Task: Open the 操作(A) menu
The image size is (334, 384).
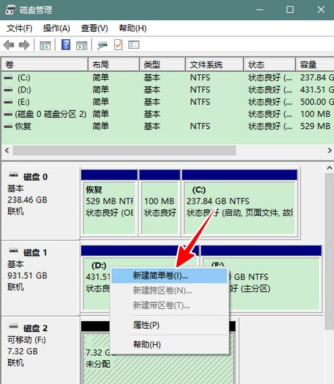Action: point(57,28)
